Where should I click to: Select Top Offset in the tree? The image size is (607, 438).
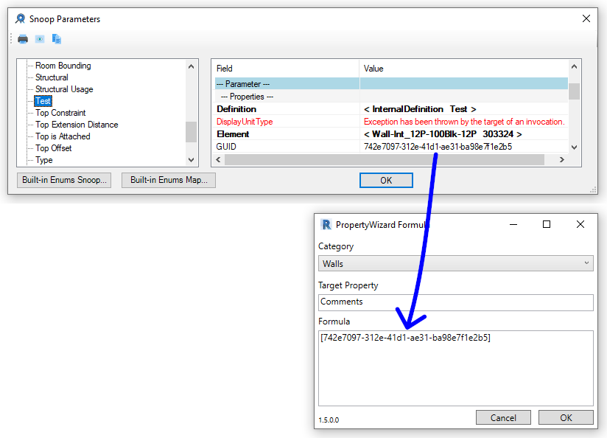pos(54,148)
